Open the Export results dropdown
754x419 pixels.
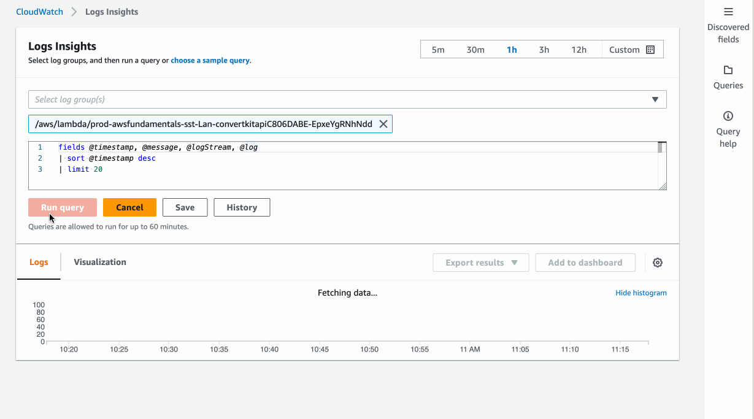coord(480,262)
